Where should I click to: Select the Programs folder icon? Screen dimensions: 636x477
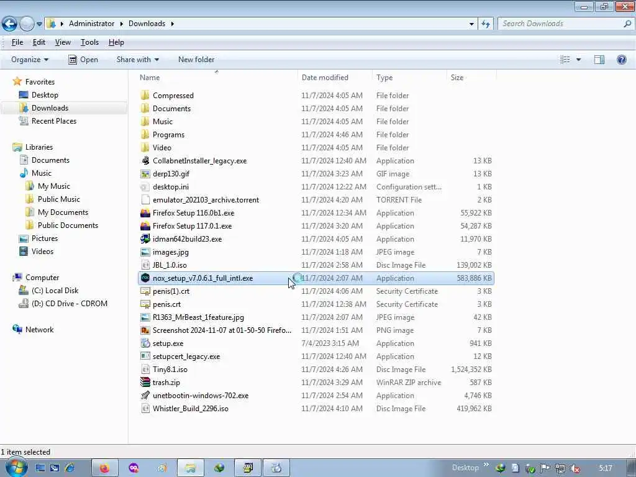point(145,134)
